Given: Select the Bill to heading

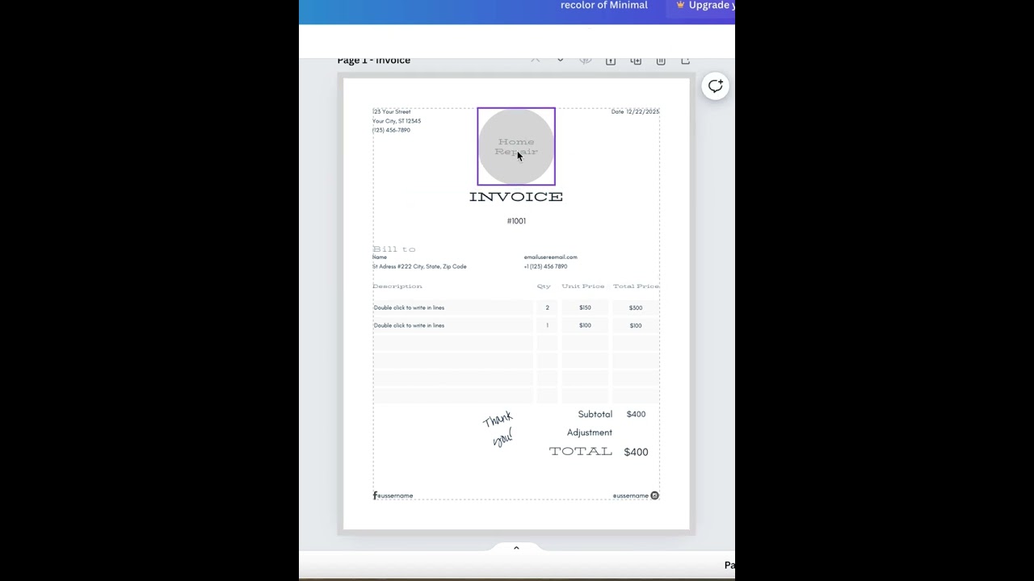Looking at the screenshot, I should tap(394, 249).
